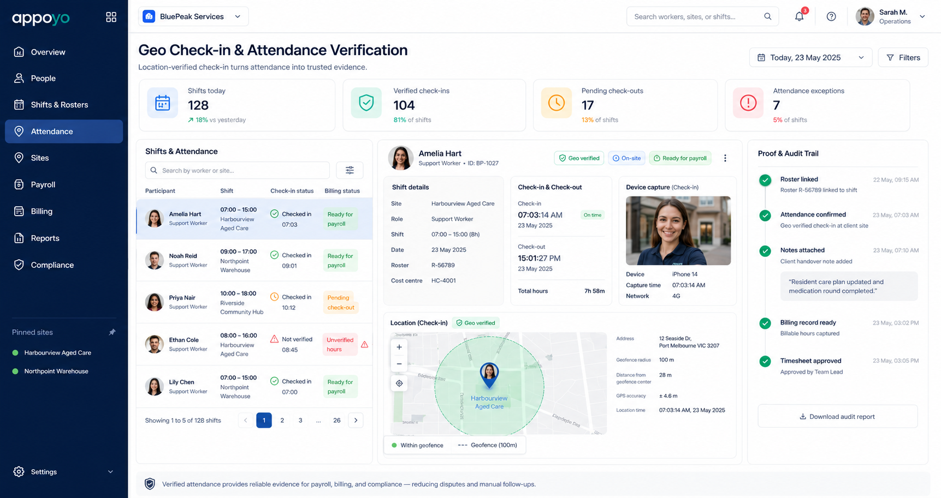Select the Priya Nair shift row
The image size is (941, 498).
(255, 302)
